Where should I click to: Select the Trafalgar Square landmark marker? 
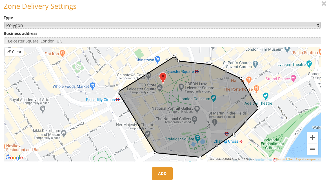pos(197,138)
